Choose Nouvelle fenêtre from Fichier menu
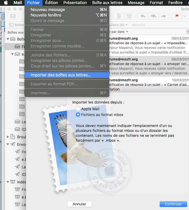Screen dimensions: 189x210 [x=67, y=15]
